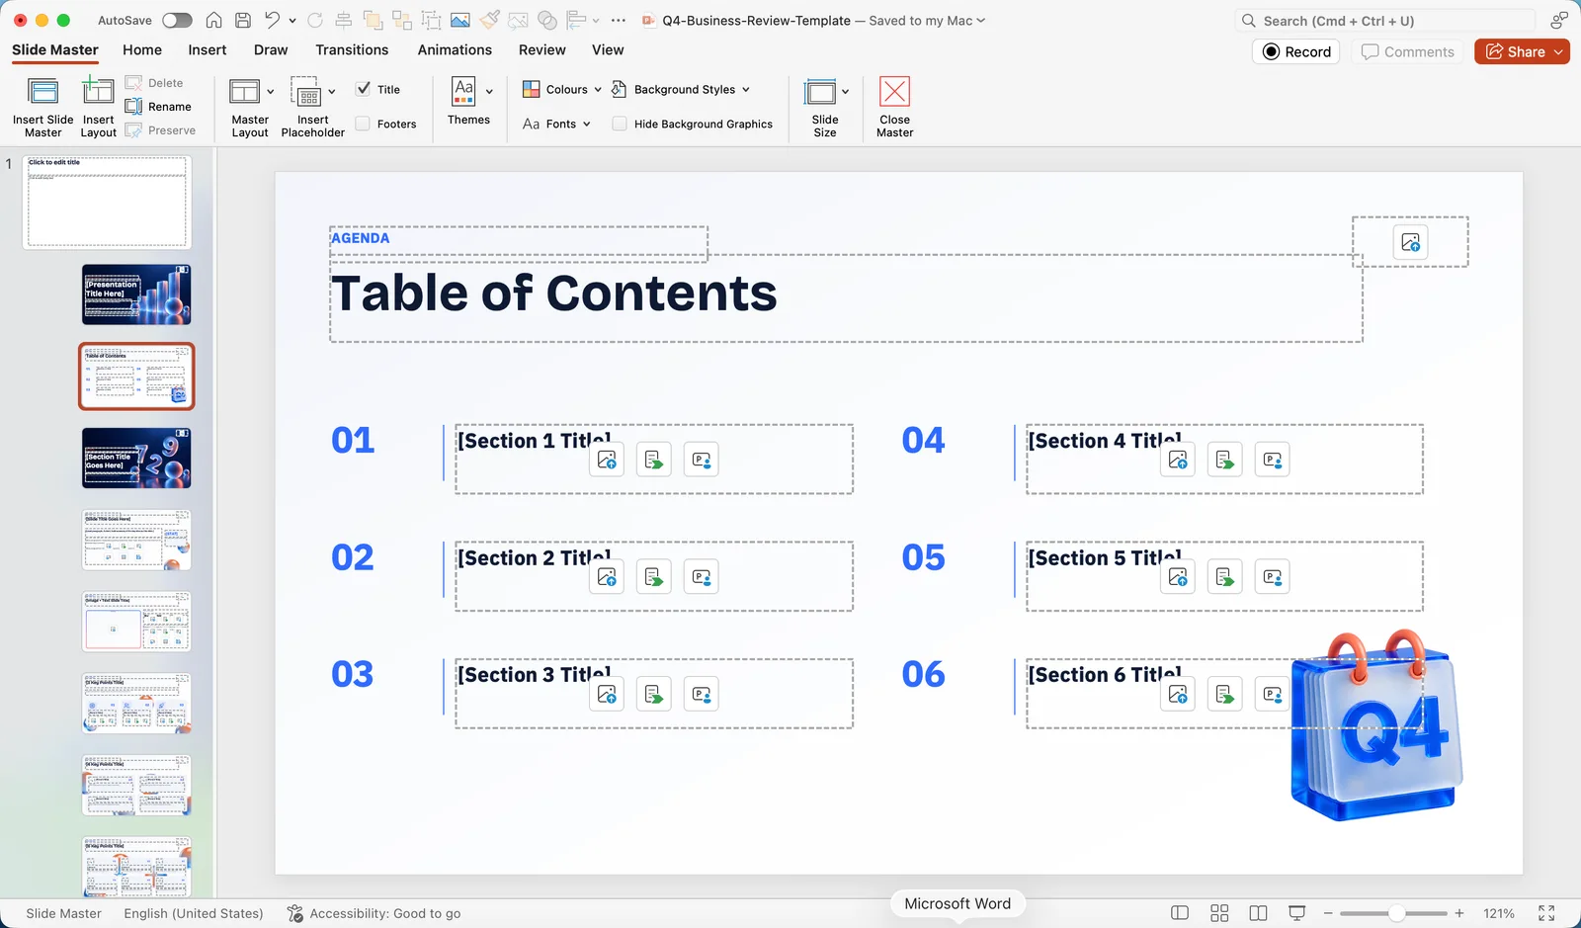
Task: Adjust the zoom slider handle
Action: click(x=1396, y=913)
